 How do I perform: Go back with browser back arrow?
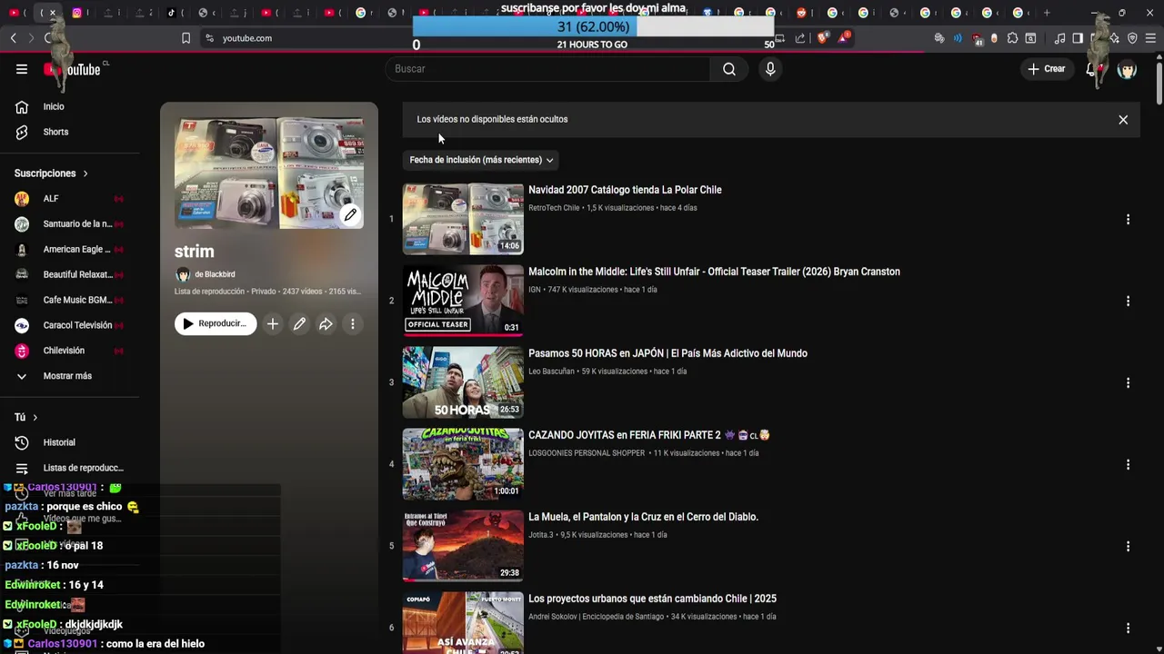[14, 38]
